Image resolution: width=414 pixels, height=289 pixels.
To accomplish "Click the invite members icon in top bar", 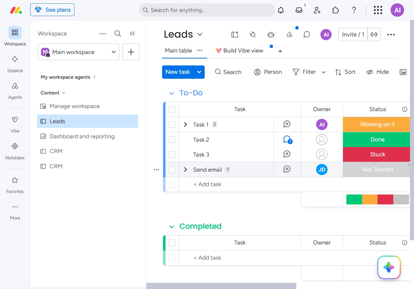I will click(x=317, y=10).
